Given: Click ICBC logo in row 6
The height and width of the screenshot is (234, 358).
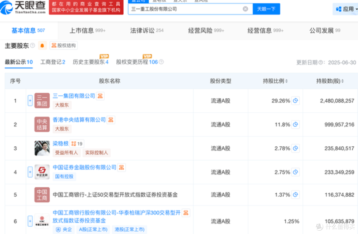Looking at the screenshot, I should [42, 221].
